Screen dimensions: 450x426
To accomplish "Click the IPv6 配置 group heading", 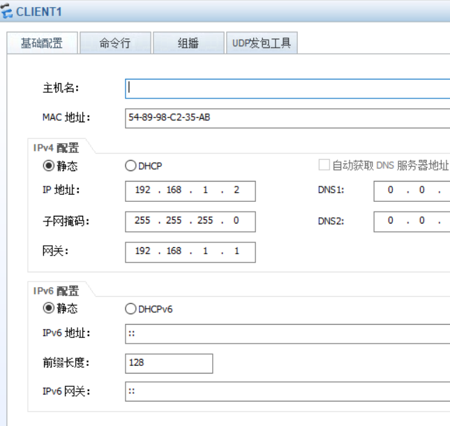I will click(56, 291).
